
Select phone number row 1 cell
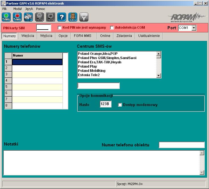pos(38,62)
